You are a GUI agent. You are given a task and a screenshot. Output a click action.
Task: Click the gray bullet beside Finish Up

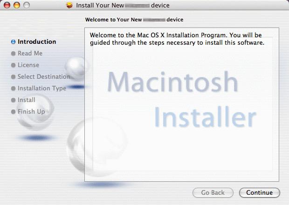click(x=13, y=112)
